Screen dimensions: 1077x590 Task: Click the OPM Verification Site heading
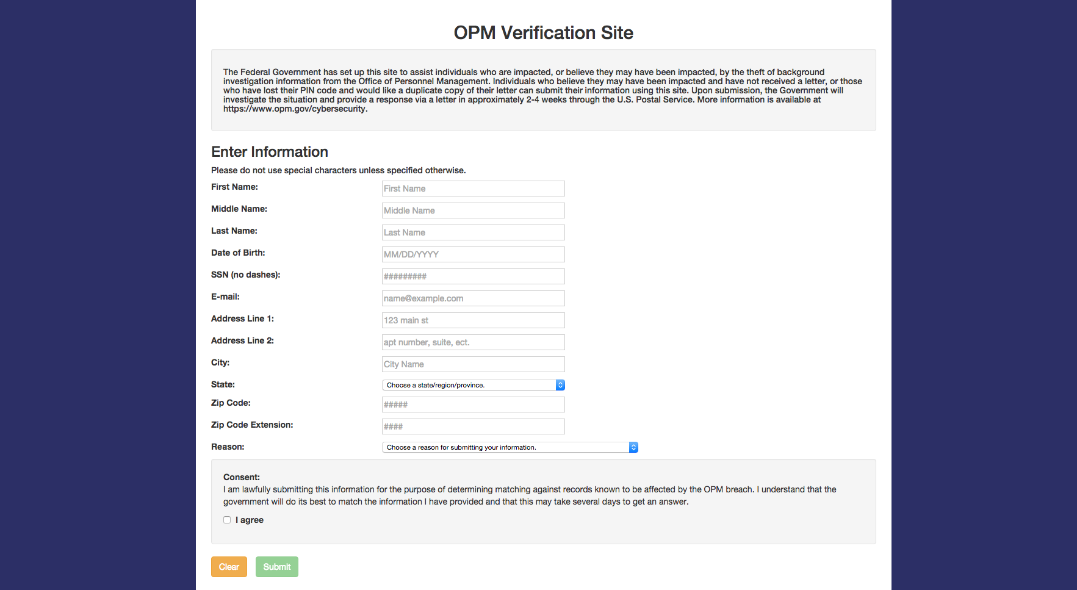point(543,32)
